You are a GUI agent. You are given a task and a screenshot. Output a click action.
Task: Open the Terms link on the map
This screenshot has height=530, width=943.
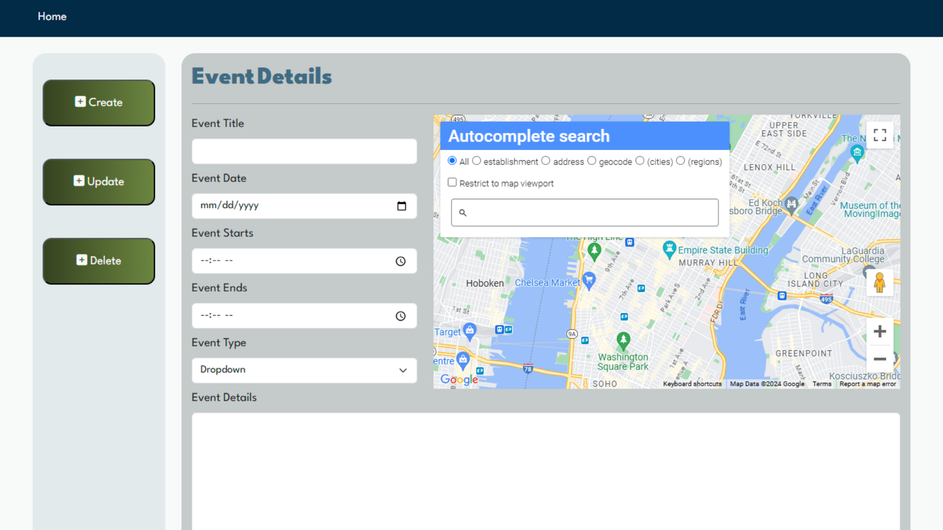[822, 384]
